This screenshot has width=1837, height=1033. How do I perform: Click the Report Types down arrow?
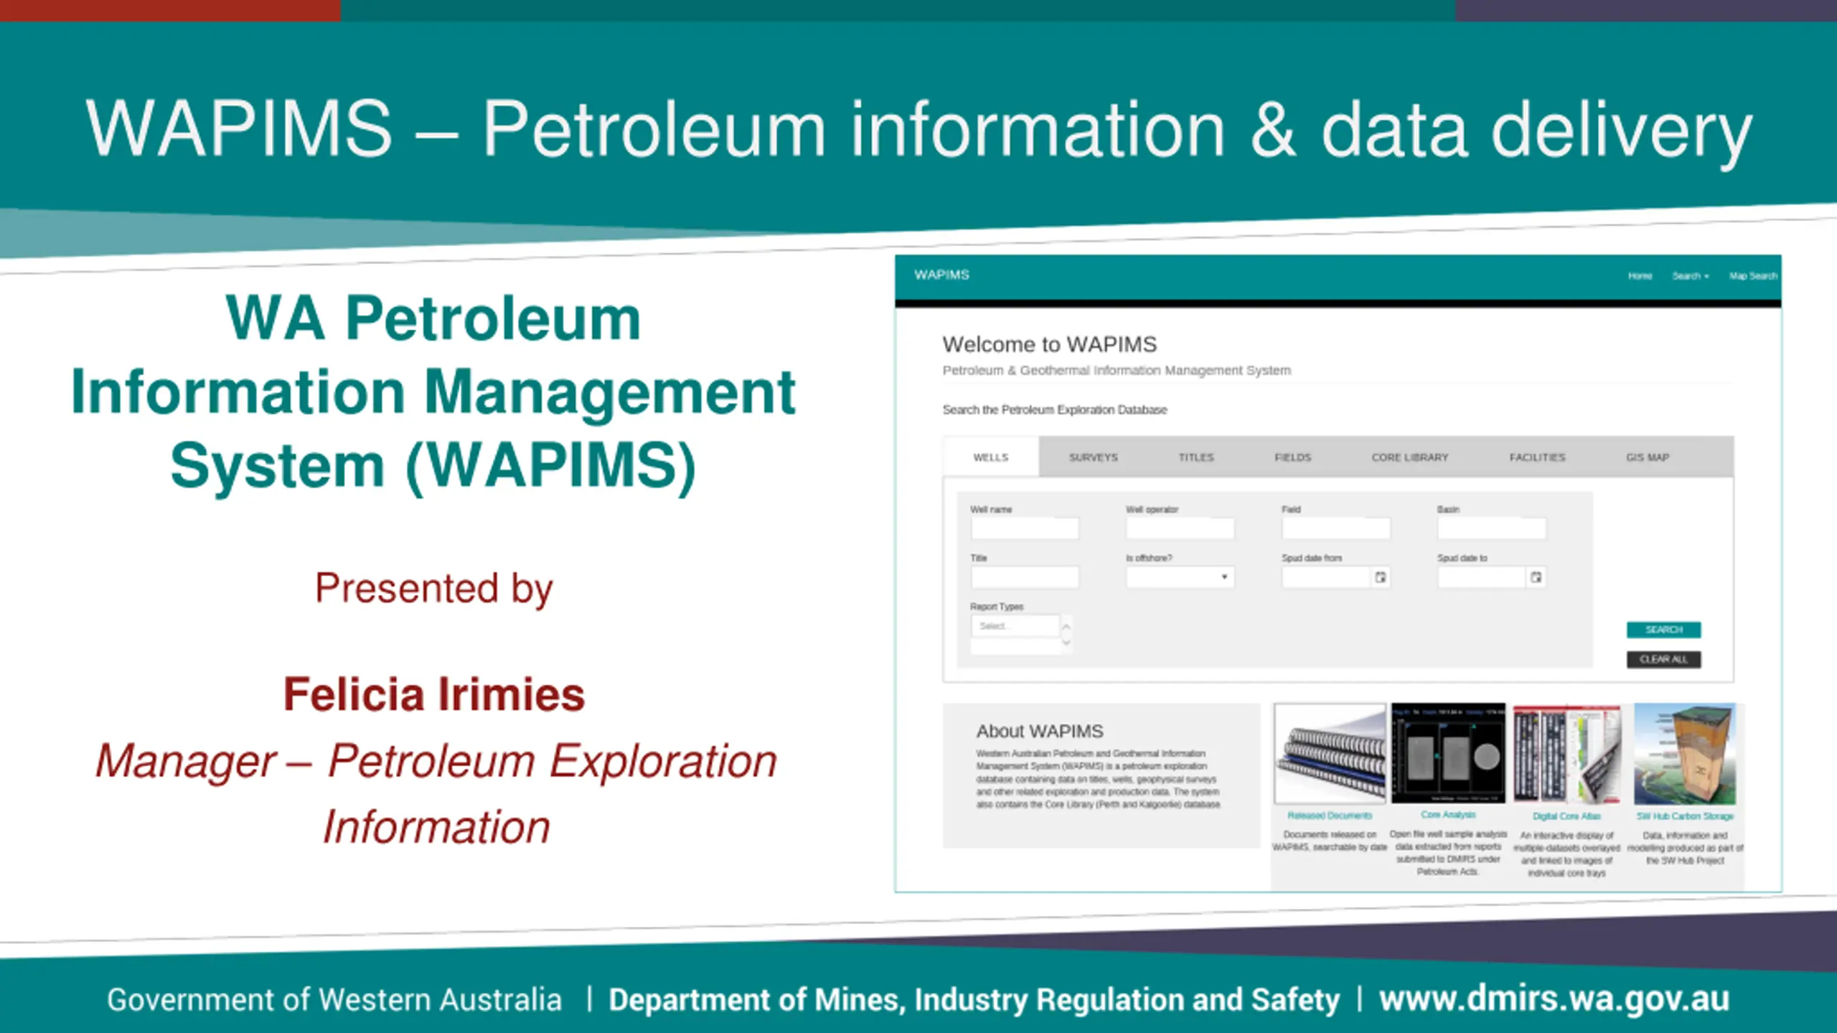pyautogui.click(x=1066, y=643)
